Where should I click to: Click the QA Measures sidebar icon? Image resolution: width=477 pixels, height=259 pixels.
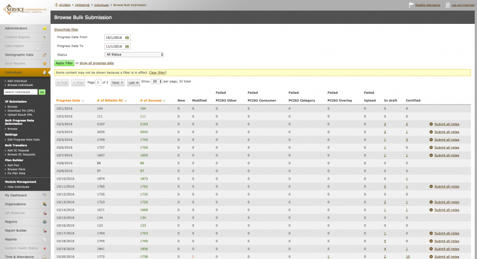click(45, 213)
